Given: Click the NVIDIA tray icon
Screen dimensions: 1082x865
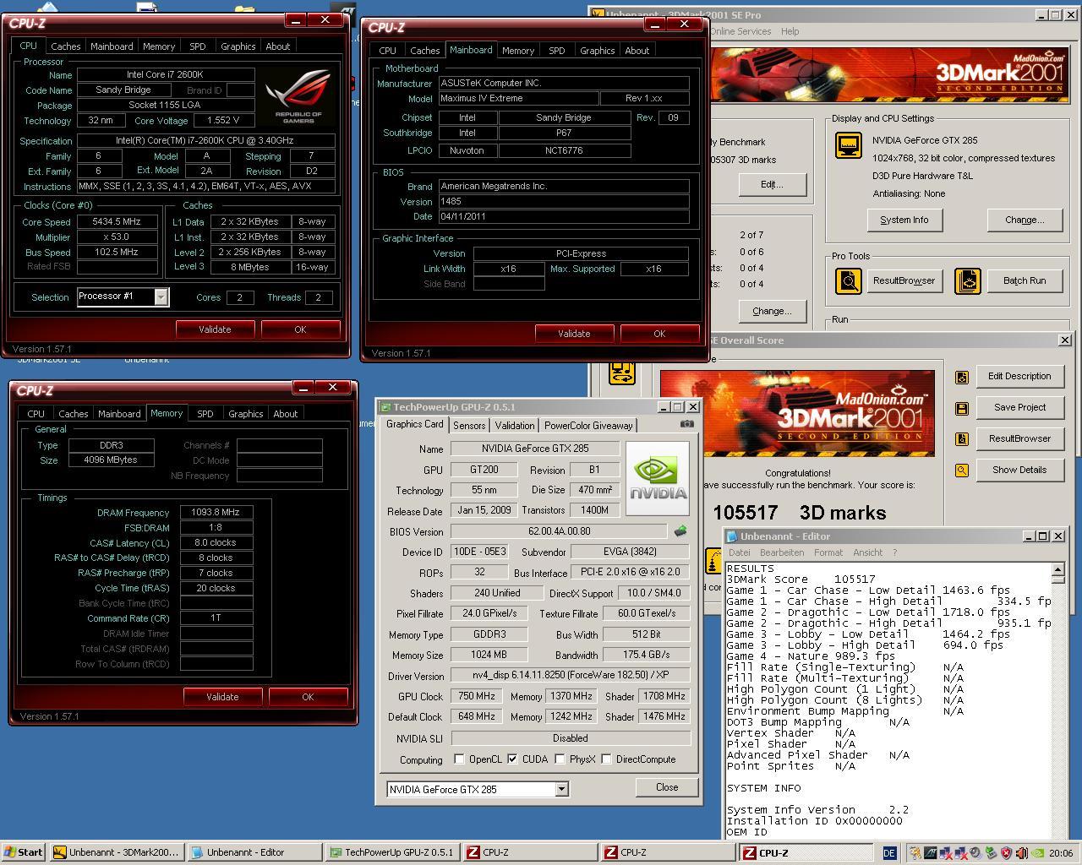Looking at the screenshot, I should (1037, 853).
